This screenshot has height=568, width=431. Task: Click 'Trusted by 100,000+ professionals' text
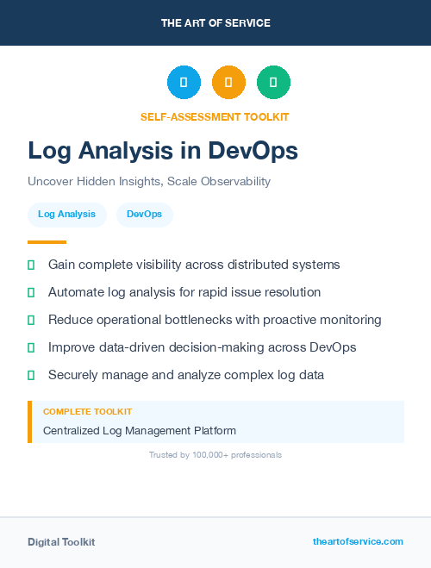(x=215, y=454)
